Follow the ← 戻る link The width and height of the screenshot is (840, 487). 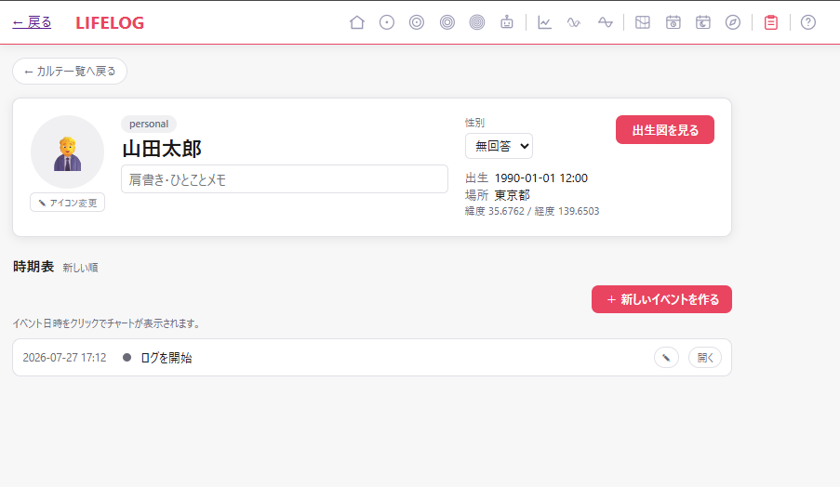click(x=33, y=22)
